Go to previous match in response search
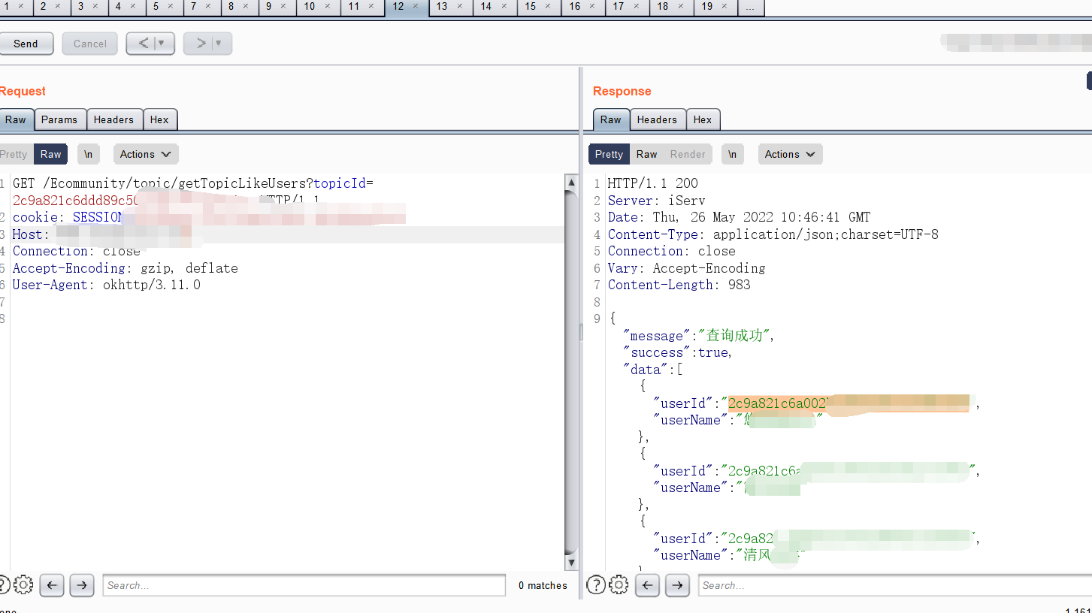Screen dimensions: 1092x613 click(x=647, y=585)
